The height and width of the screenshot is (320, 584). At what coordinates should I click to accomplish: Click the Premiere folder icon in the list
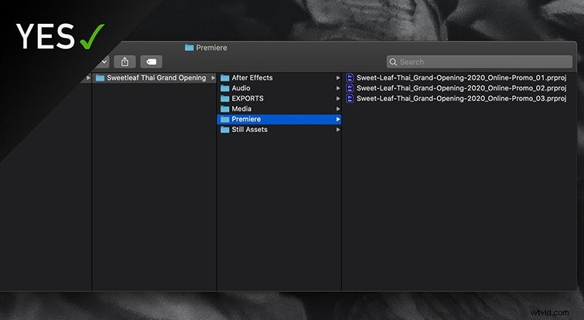(225, 120)
